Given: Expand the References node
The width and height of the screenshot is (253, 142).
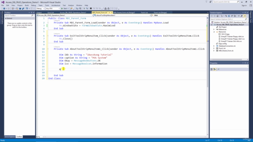Looking at the screenshot, I should click(214, 30).
